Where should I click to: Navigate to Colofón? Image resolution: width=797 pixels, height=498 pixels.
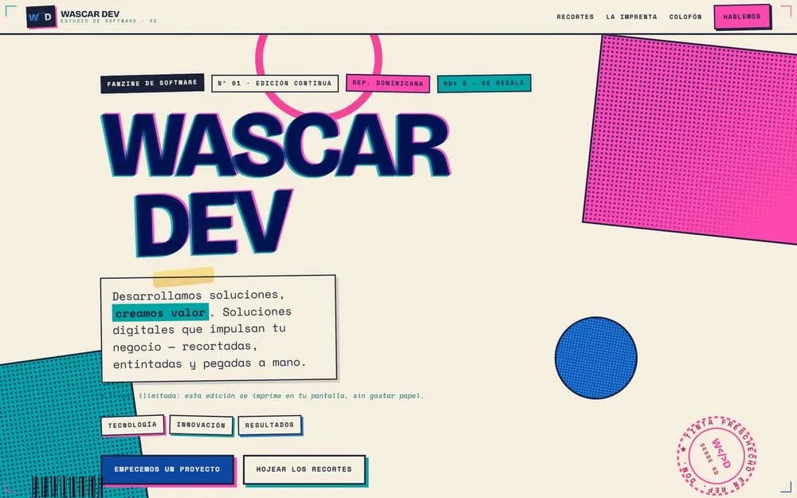click(685, 17)
